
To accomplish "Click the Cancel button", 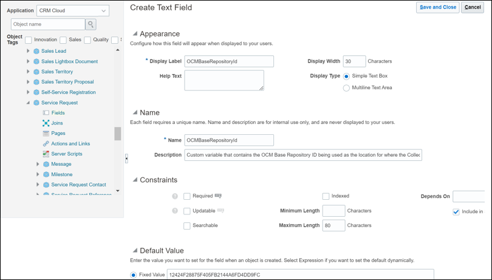I will (x=472, y=7).
